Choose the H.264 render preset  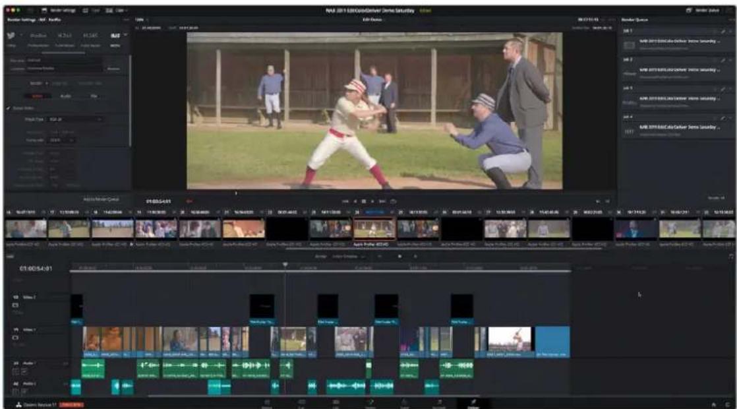coord(65,36)
